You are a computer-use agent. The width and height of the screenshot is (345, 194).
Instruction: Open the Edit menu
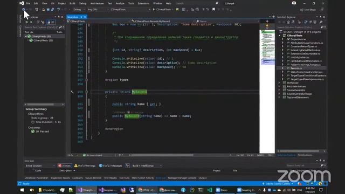36,4
